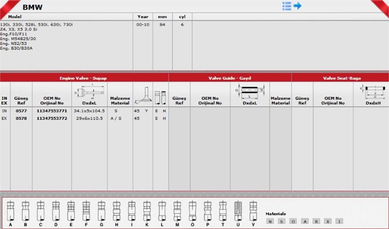Screen dimensions: 389x229
Task: Click the Eng. B30/B30A line
Action: (16, 48)
